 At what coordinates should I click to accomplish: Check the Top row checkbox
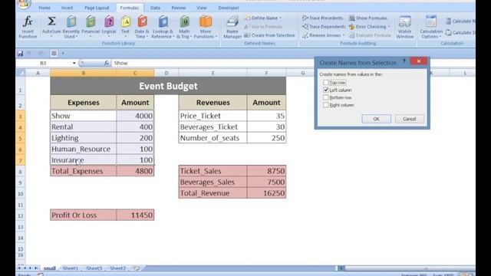point(325,83)
